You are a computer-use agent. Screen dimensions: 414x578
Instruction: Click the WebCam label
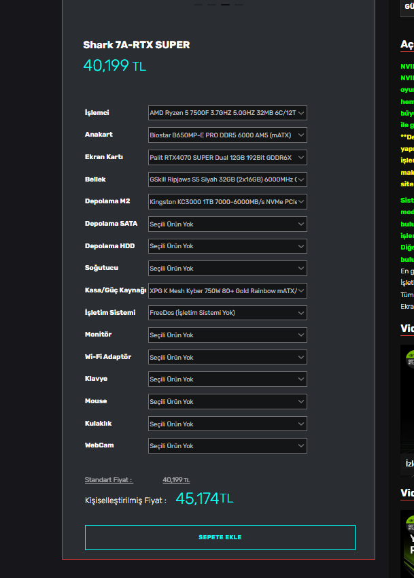(x=99, y=445)
